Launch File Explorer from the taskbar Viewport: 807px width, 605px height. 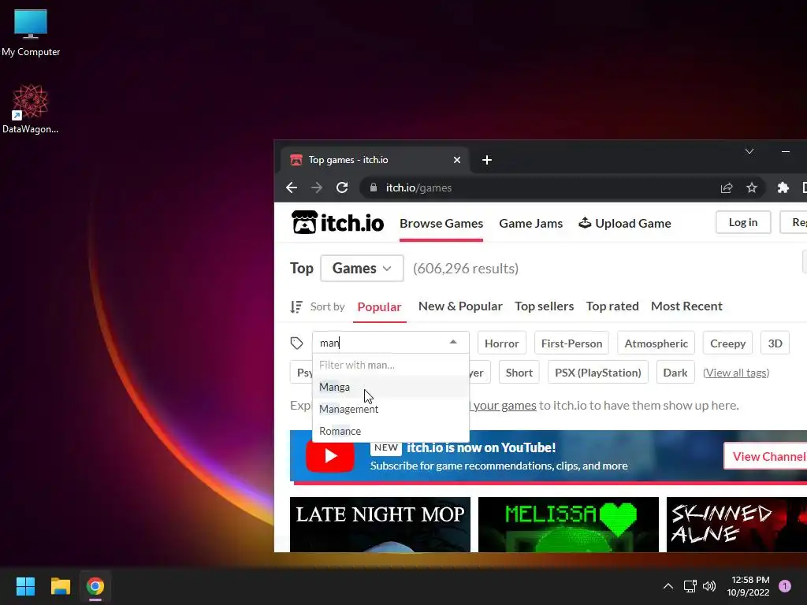pyautogui.click(x=60, y=586)
